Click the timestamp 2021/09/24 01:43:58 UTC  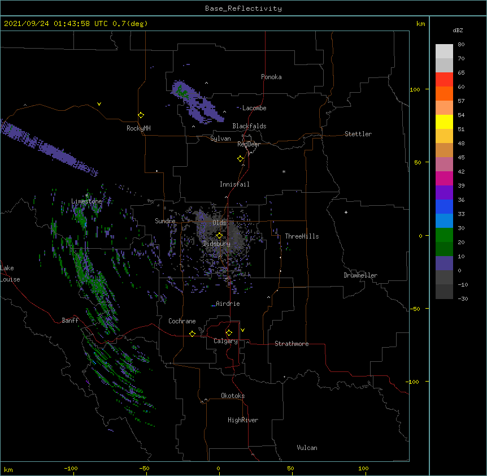(x=56, y=24)
